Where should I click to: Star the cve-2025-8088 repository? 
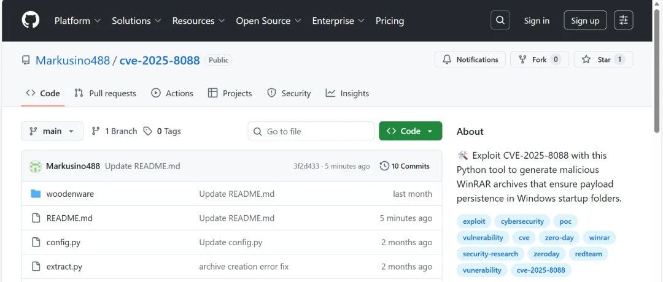click(603, 59)
